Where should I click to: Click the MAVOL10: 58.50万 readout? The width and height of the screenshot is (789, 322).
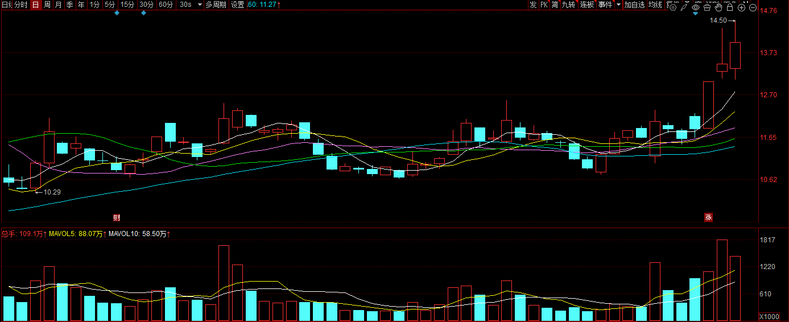pos(140,234)
